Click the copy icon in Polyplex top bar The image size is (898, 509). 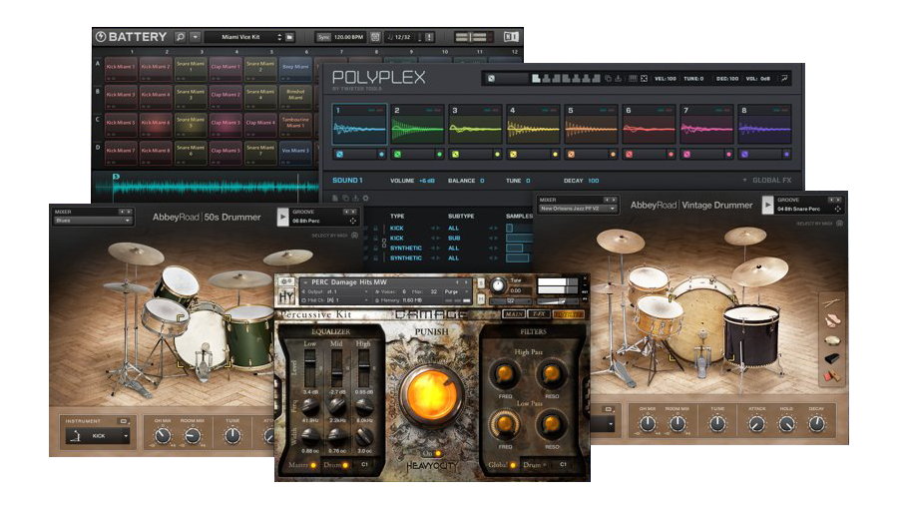[x=609, y=79]
